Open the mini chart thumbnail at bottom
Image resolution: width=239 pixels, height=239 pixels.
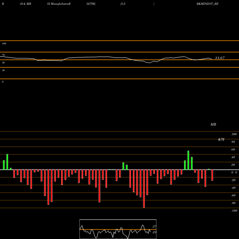pyautogui.click(x=118, y=229)
